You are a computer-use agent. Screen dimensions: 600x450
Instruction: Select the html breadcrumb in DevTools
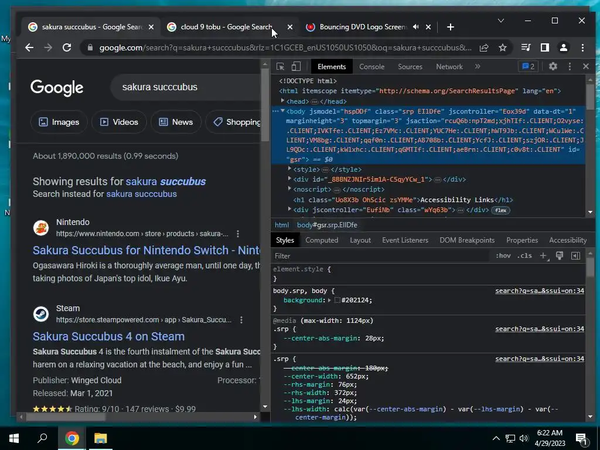tap(282, 225)
